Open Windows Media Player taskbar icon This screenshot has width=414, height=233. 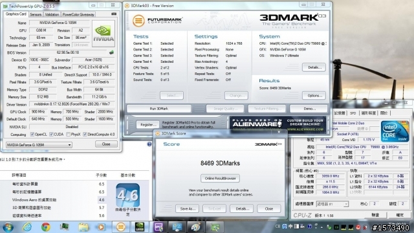point(101,227)
